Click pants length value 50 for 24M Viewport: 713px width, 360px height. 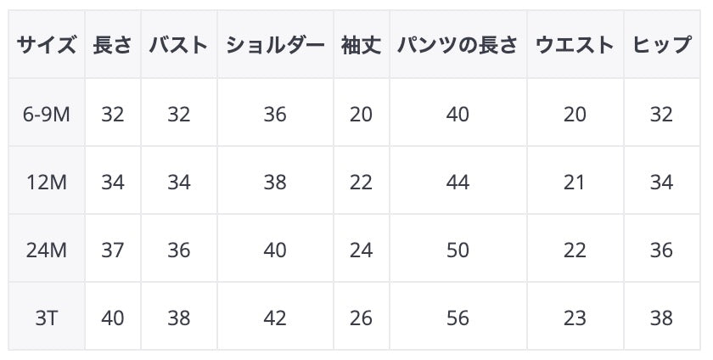coord(458,250)
